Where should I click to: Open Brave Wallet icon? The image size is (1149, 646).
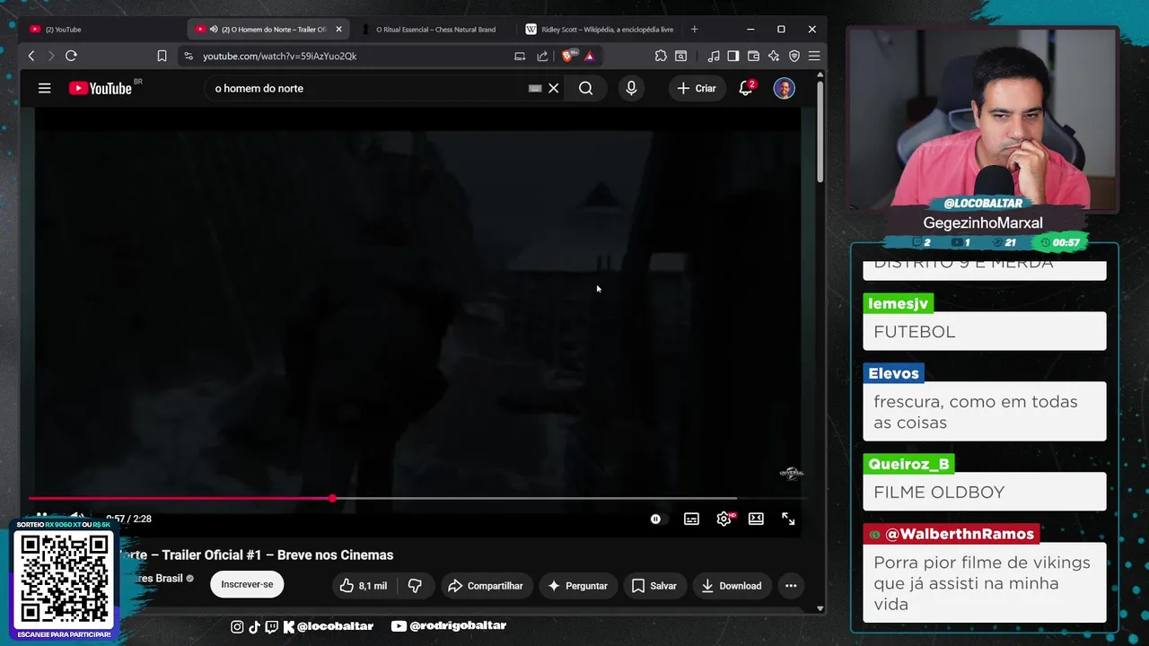(x=753, y=56)
